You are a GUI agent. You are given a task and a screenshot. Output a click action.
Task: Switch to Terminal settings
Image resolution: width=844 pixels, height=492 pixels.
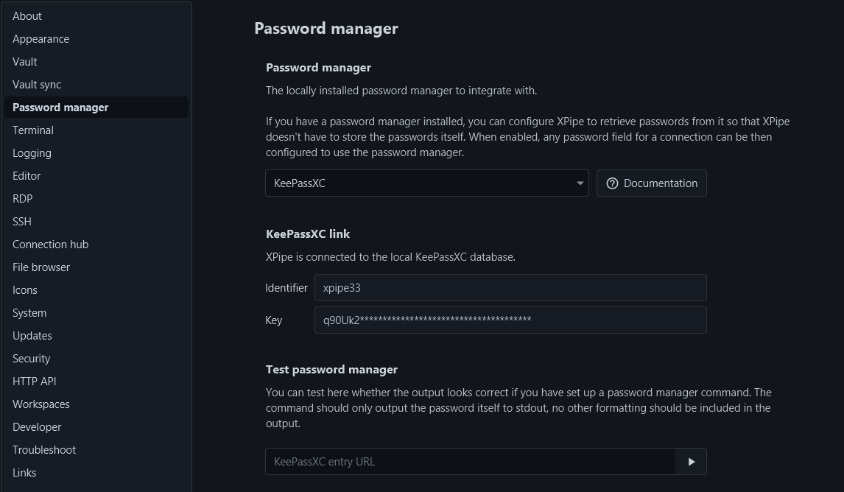(x=96, y=130)
